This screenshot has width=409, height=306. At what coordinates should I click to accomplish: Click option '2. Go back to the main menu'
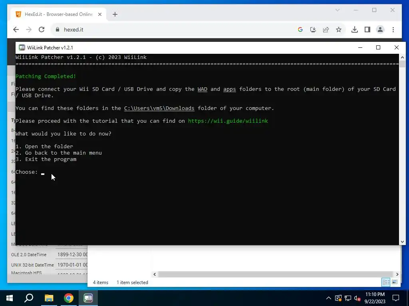(59, 153)
